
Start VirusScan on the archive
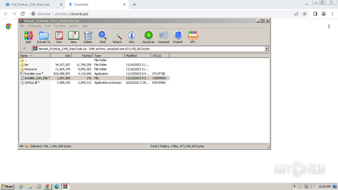148,37
